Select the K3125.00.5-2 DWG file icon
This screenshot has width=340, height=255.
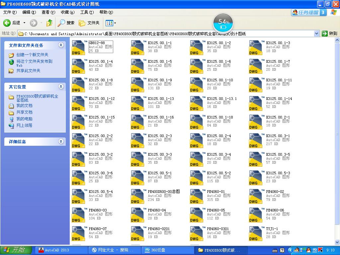click(x=197, y=178)
